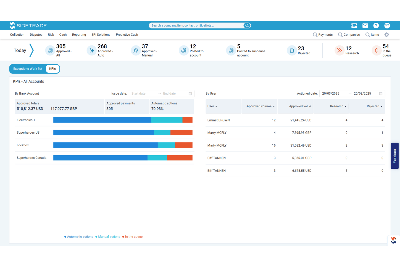Image resolution: width=400 pixels, height=267 pixels.
Task: Toggle In the queue legend item
Action: point(132,237)
